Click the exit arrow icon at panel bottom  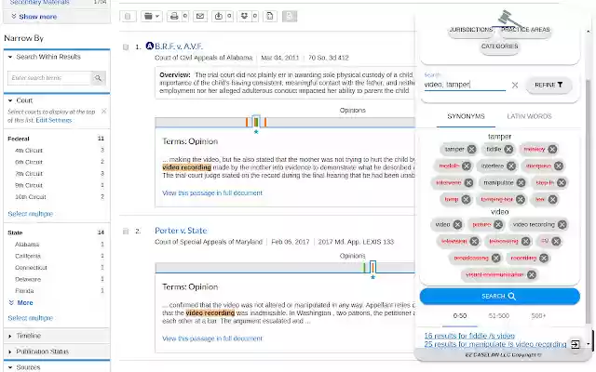coord(576,344)
